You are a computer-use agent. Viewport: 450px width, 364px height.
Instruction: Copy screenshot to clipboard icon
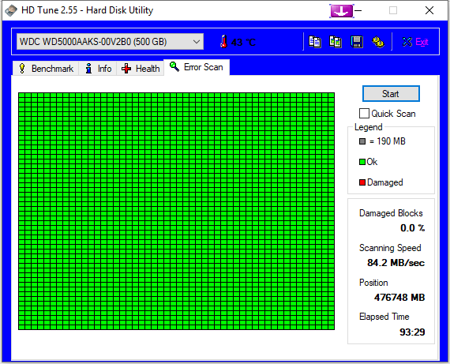[336, 42]
